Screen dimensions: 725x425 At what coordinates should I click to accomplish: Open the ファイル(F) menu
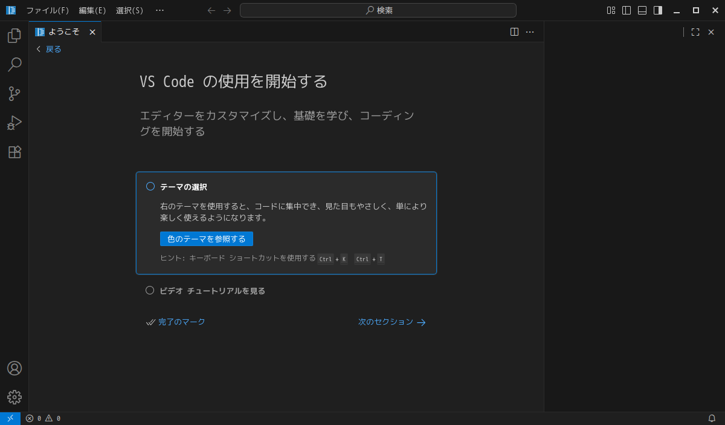(48, 10)
